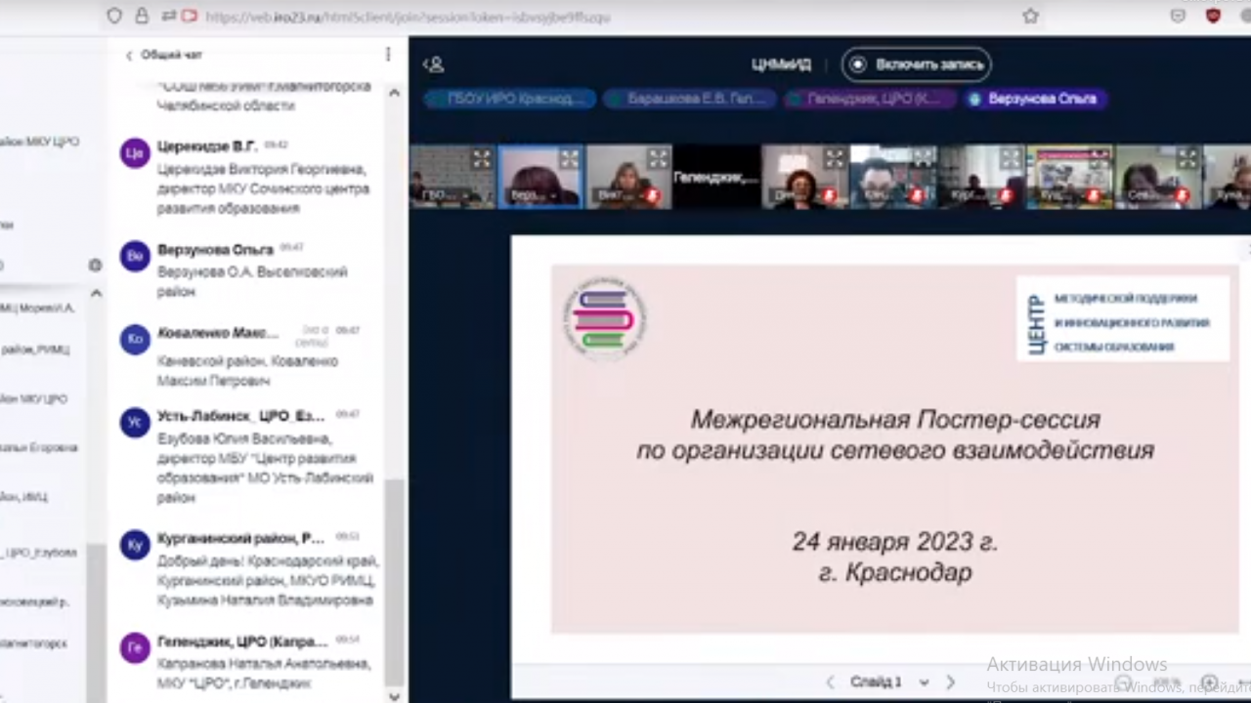Open the chat options three-dot menu

[x=388, y=55]
